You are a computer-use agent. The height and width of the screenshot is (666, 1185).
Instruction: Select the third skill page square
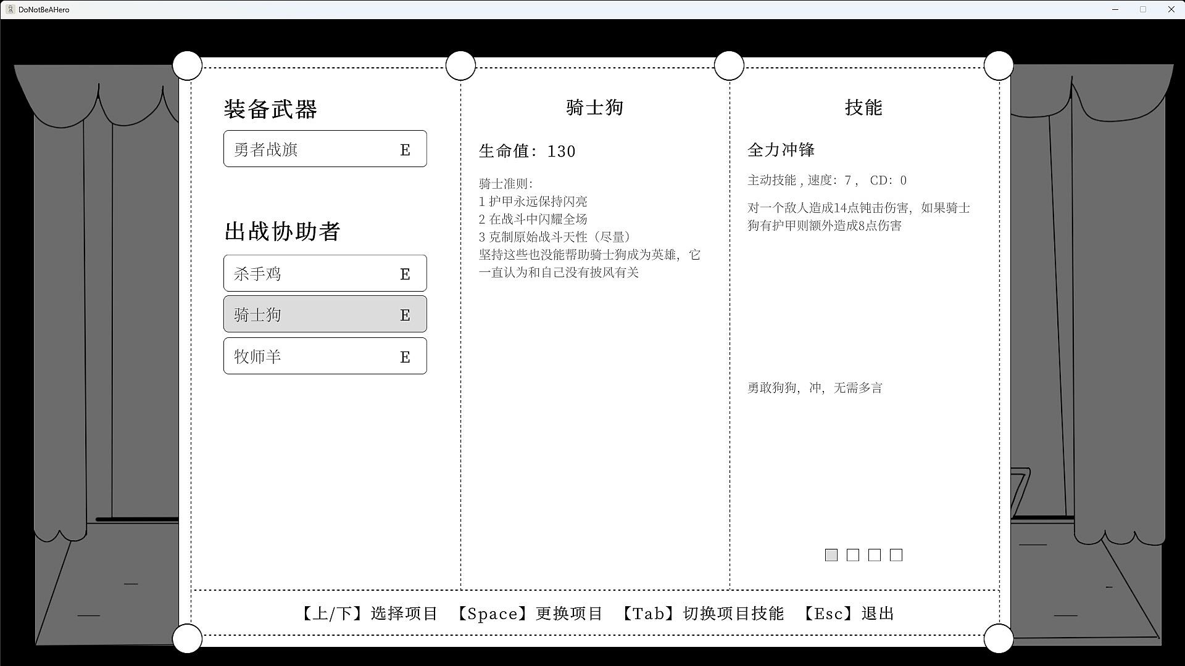875,555
